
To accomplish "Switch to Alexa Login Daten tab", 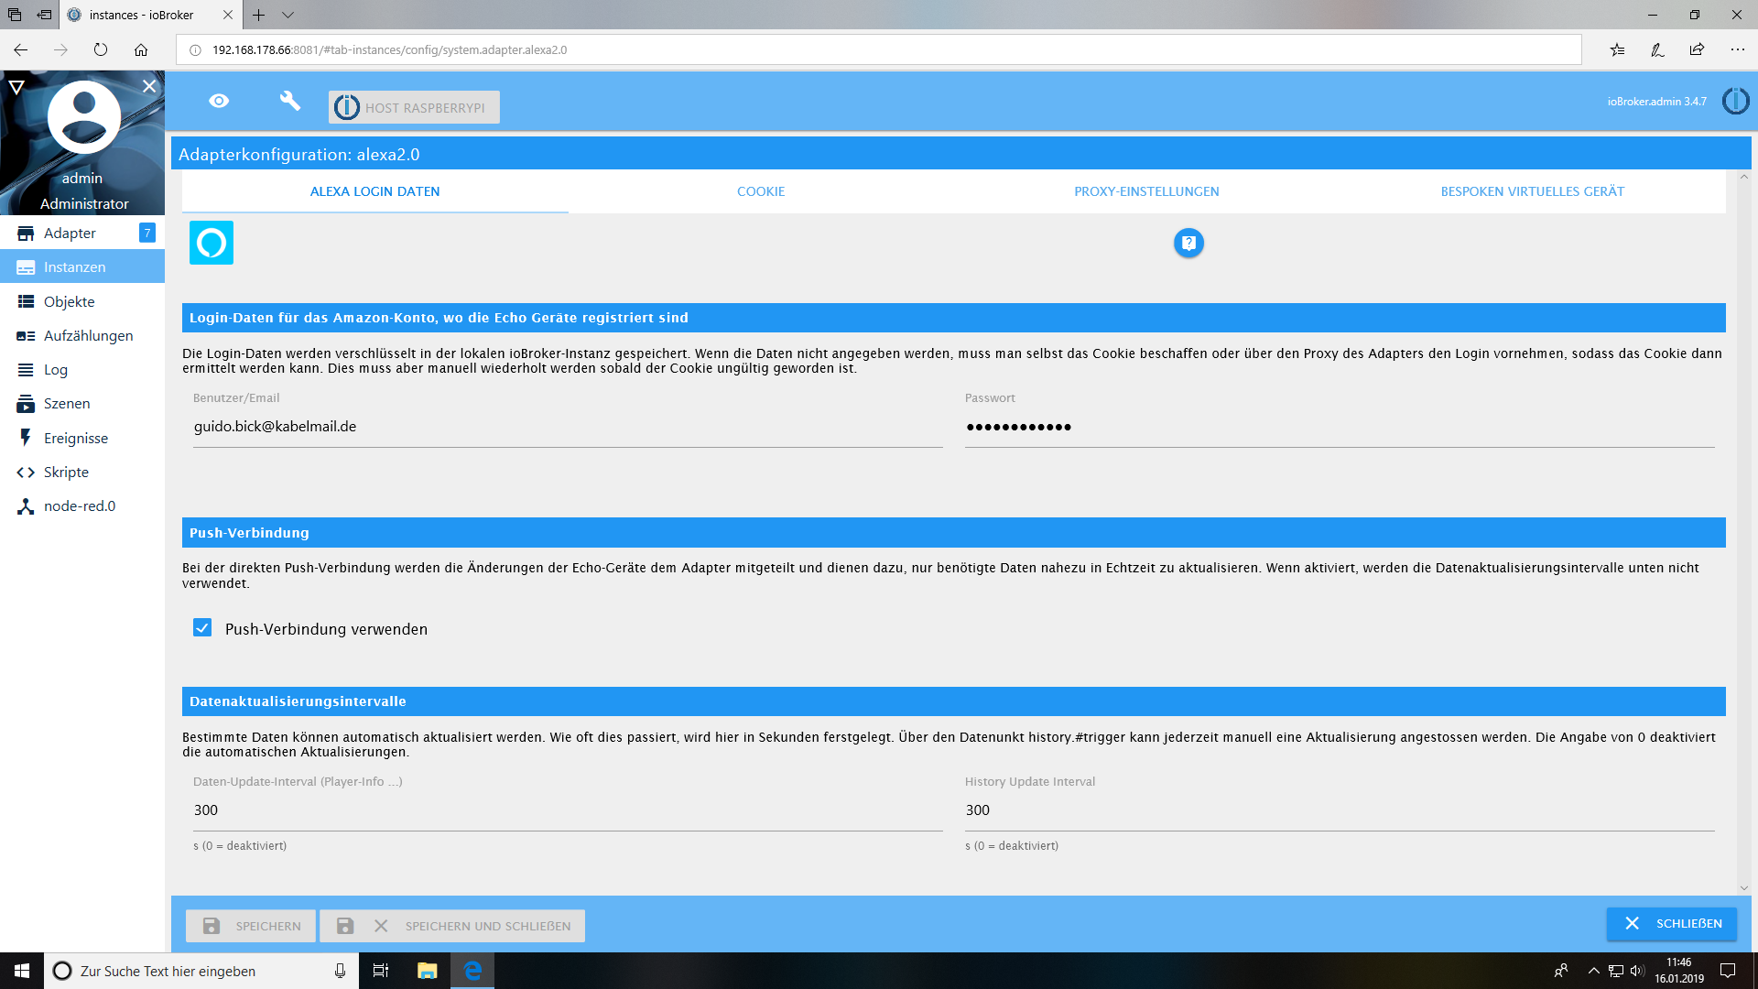I will (x=374, y=191).
